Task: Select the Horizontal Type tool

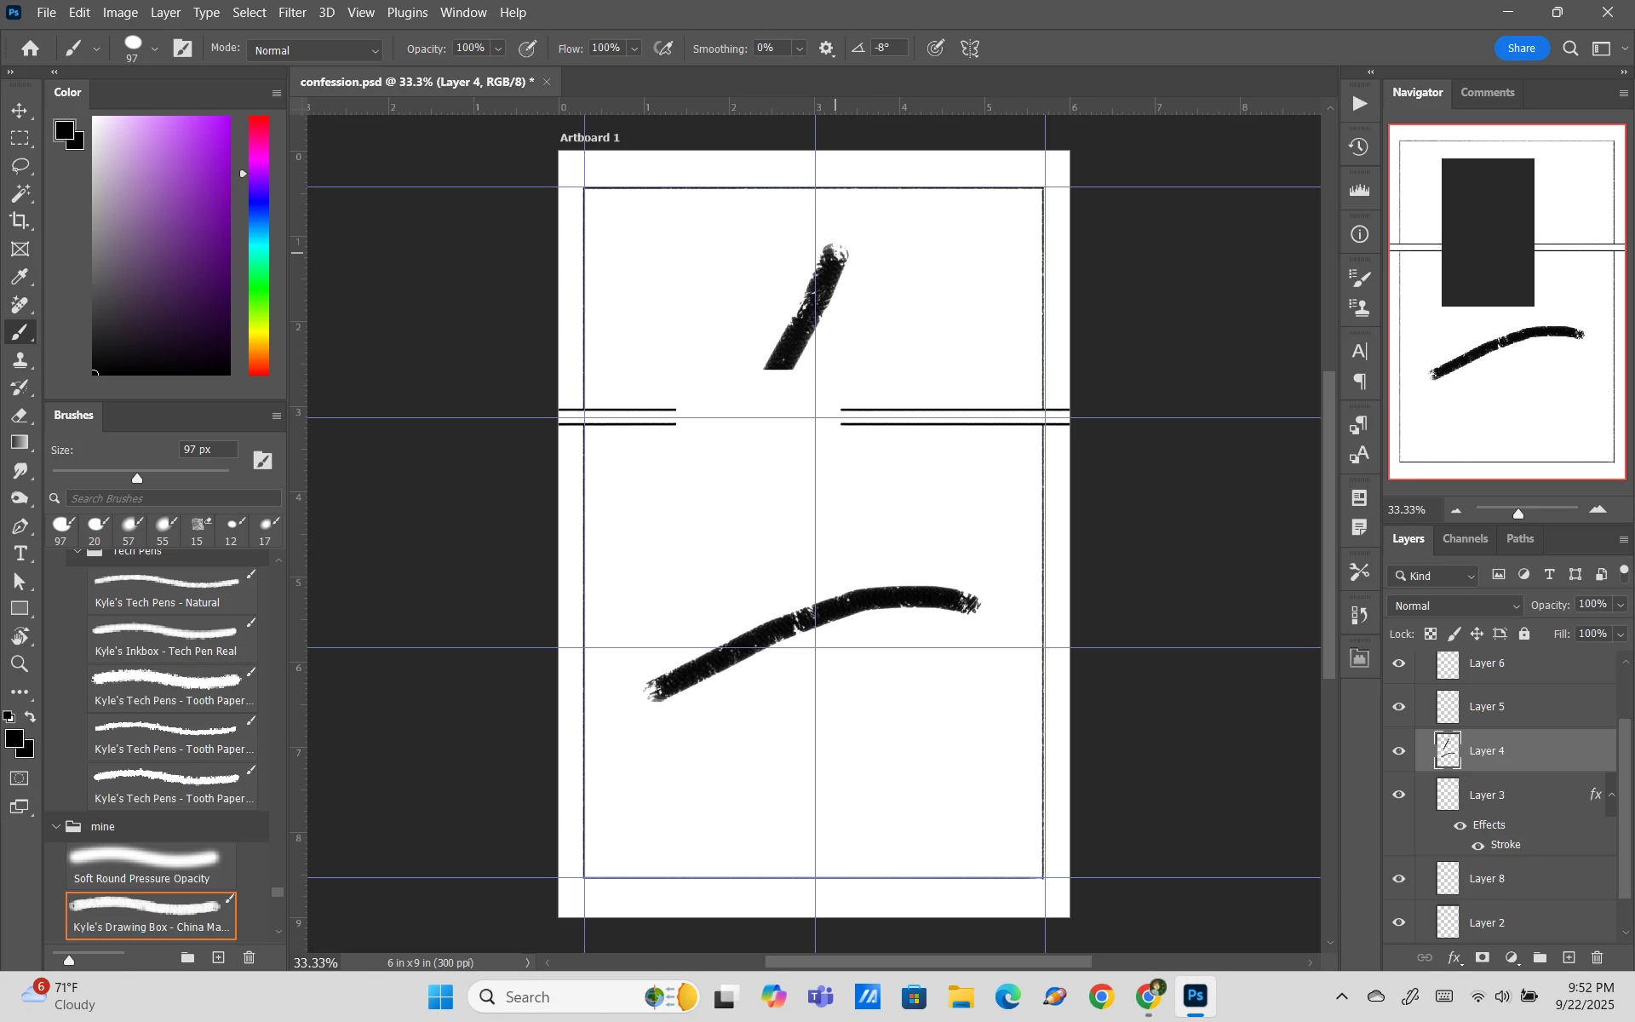Action: pyautogui.click(x=20, y=554)
